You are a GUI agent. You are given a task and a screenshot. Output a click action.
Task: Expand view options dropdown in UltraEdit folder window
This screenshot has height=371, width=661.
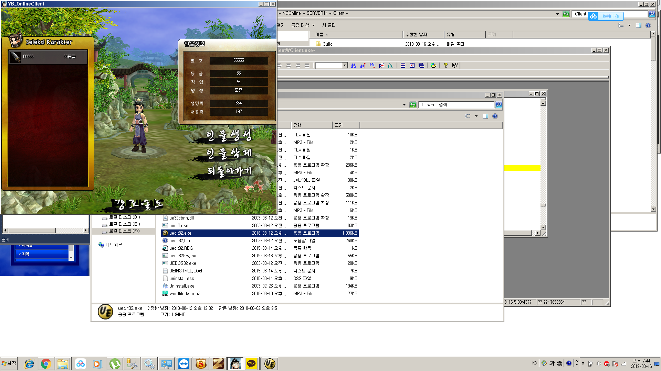(x=476, y=116)
